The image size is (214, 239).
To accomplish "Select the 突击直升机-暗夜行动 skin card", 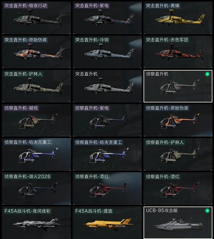I will 36,18.
